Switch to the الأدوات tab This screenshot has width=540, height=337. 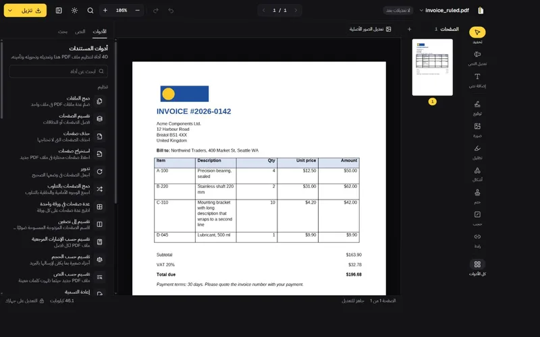pyautogui.click(x=99, y=32)
